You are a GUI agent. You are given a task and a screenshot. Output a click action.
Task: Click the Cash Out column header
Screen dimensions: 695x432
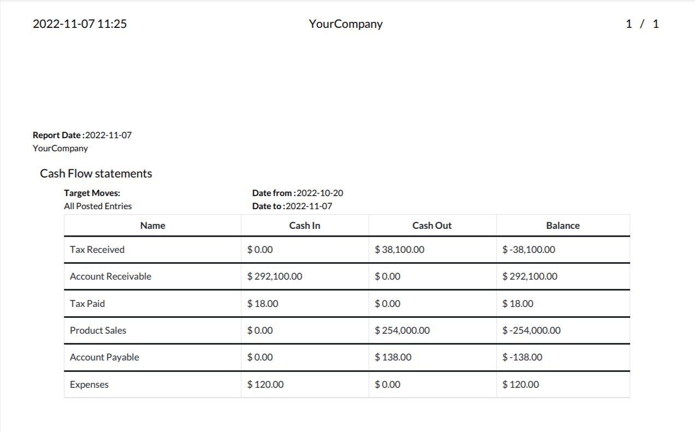point(432,226)
